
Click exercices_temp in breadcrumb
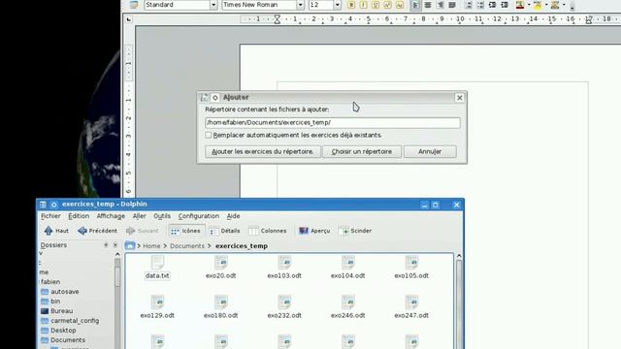[x=242, y=245]
